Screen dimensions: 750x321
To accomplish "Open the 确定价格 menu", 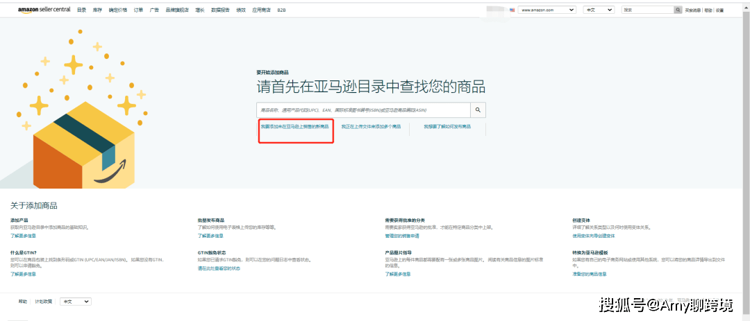I will 118,10.
